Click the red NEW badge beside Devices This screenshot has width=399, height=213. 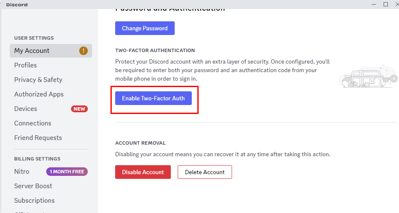[79, 109]
